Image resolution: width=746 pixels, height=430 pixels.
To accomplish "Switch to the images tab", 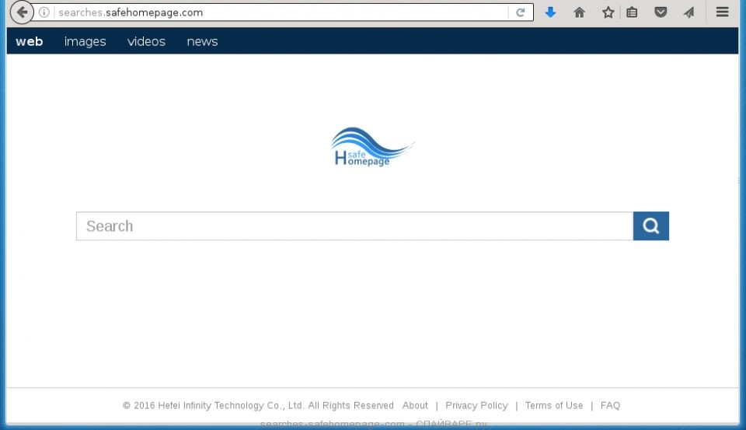I will pyautogui.click(x=85, y=41).
